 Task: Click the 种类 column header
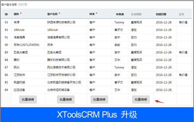click(x=92, y=14)
